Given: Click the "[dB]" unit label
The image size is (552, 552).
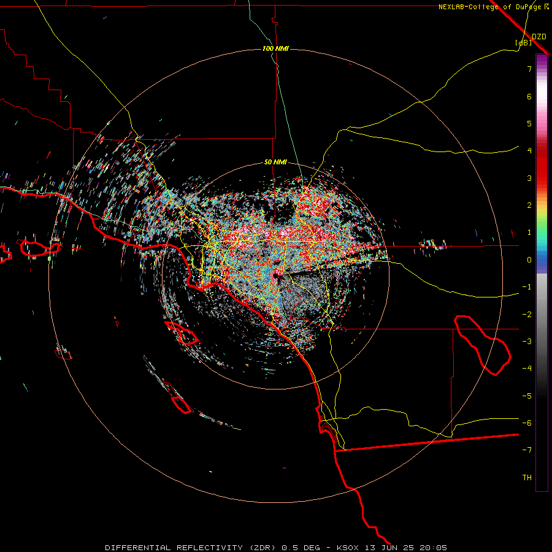Looking at the screenshot, I should [524, 42].
